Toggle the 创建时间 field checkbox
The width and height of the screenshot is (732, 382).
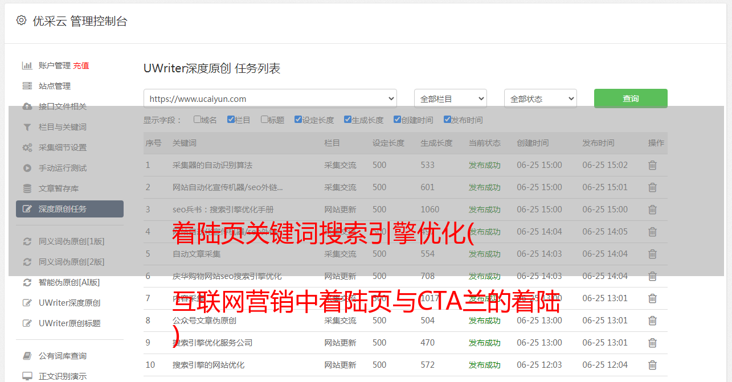coord(397,120)
